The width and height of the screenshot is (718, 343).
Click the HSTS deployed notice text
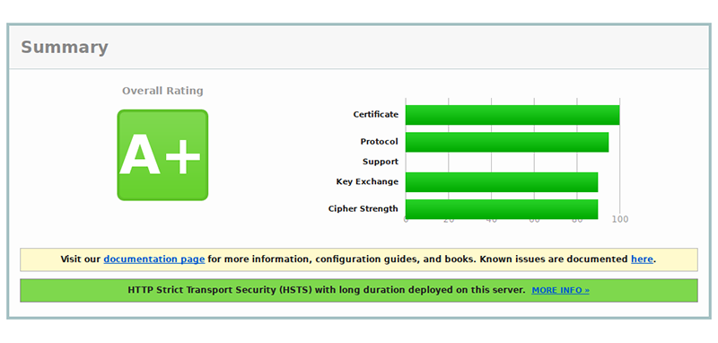pos(327,290)
